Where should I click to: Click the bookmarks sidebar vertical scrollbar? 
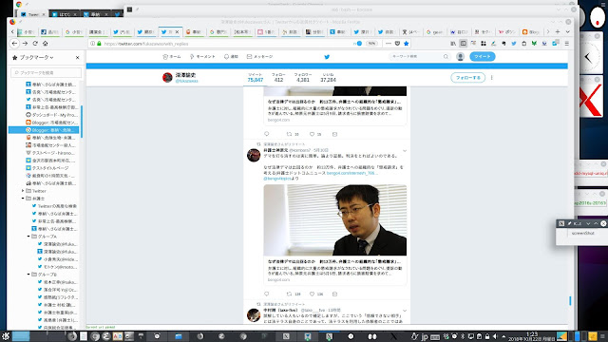coord(82,121)
